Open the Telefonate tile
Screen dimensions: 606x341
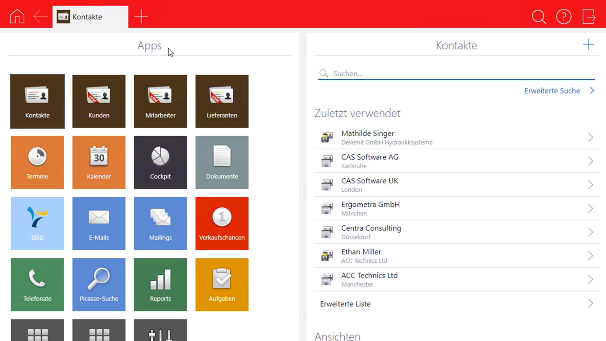(37, 284)
